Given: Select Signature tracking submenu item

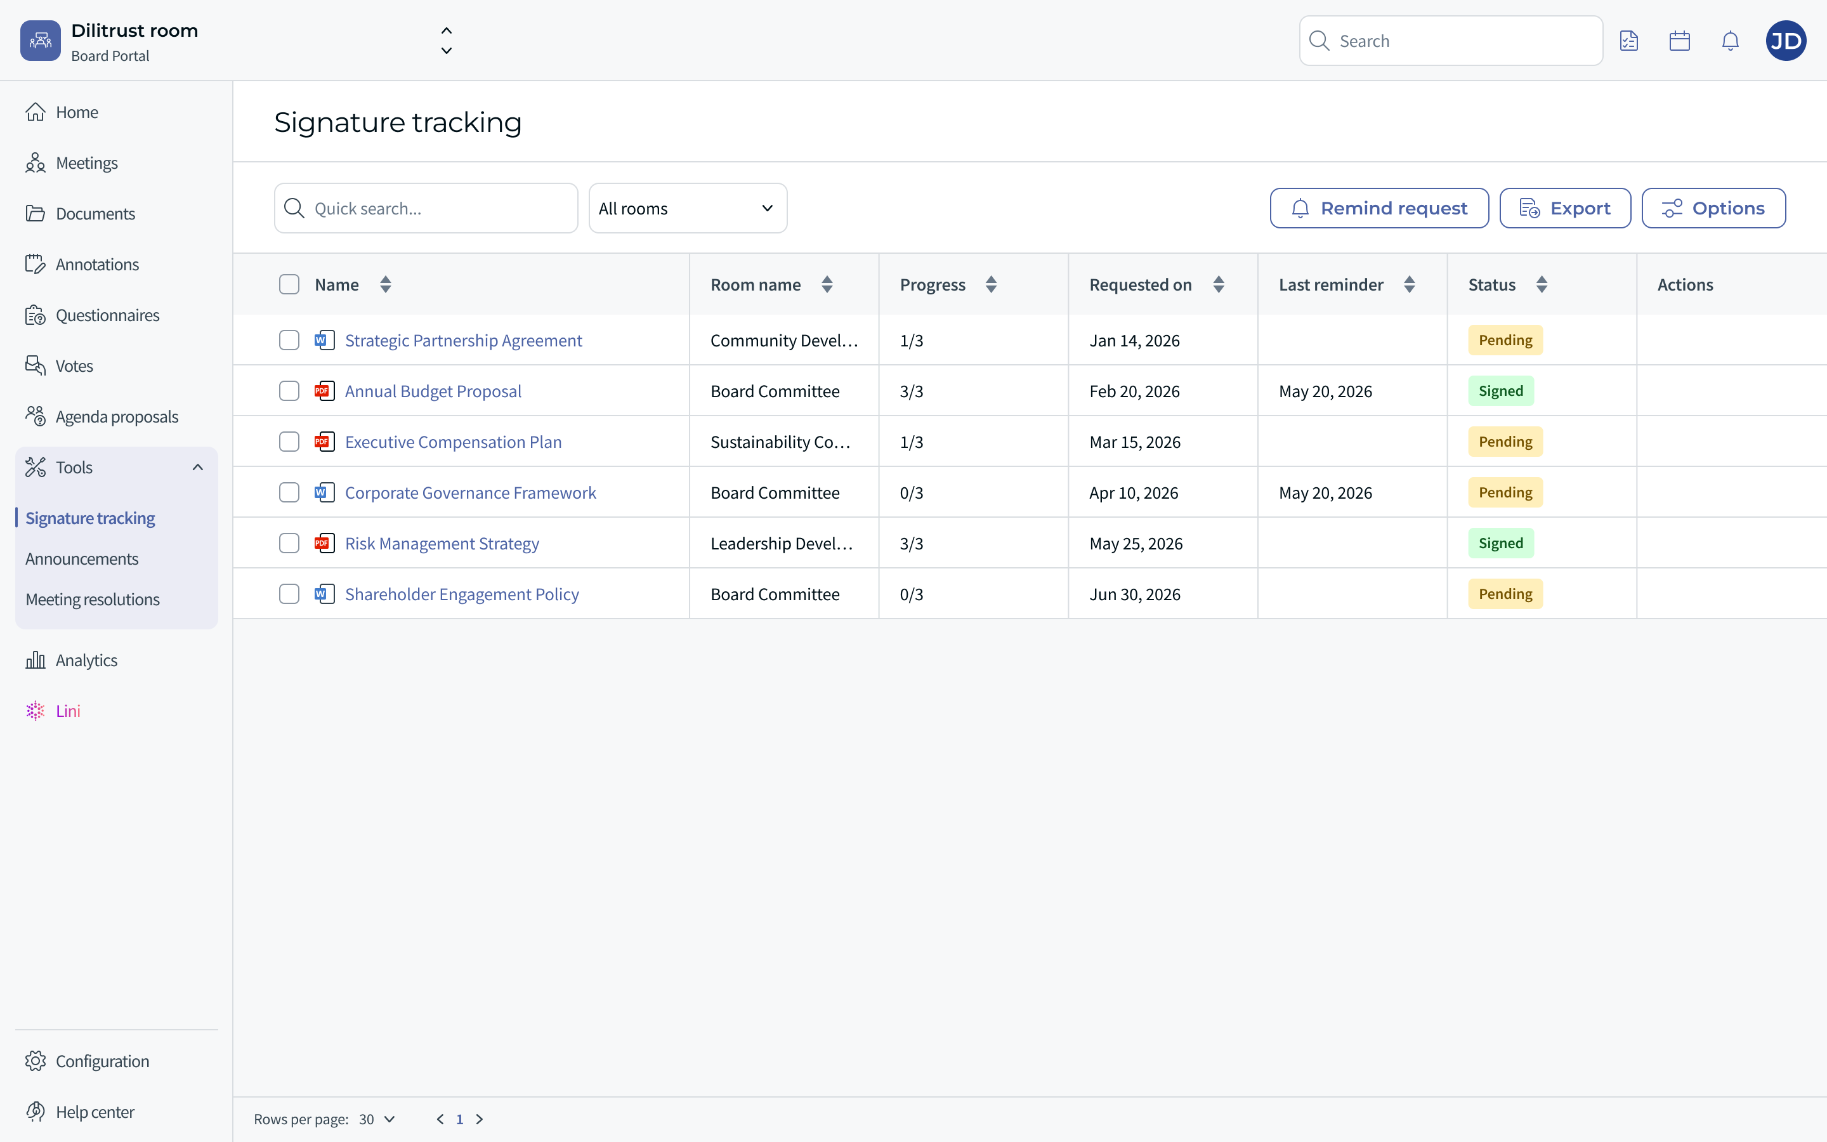Looking at the screenshot, I should (90, 518).
